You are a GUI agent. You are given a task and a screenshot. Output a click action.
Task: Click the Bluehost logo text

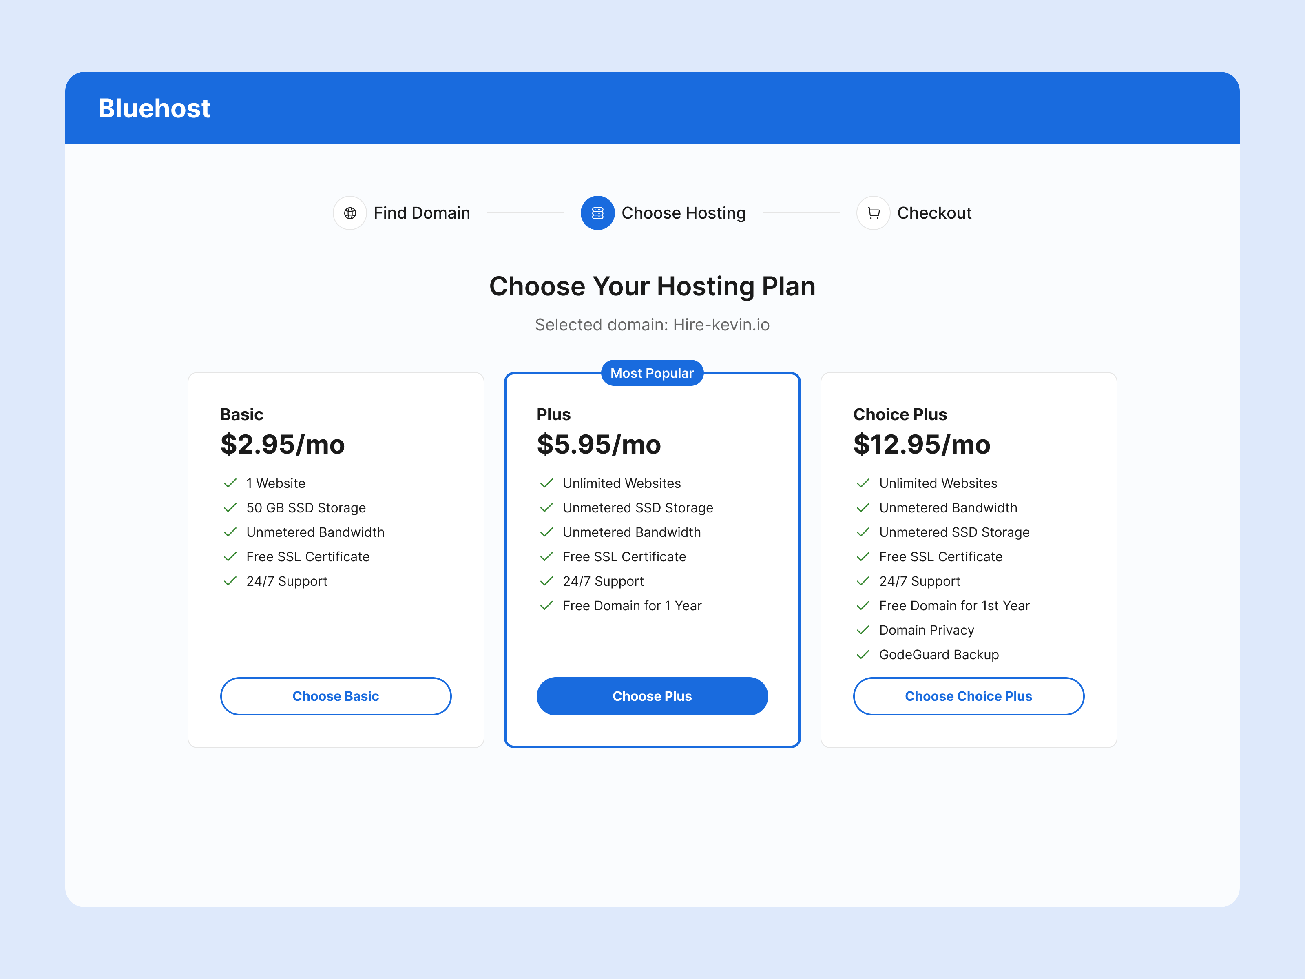click(154, 109)
